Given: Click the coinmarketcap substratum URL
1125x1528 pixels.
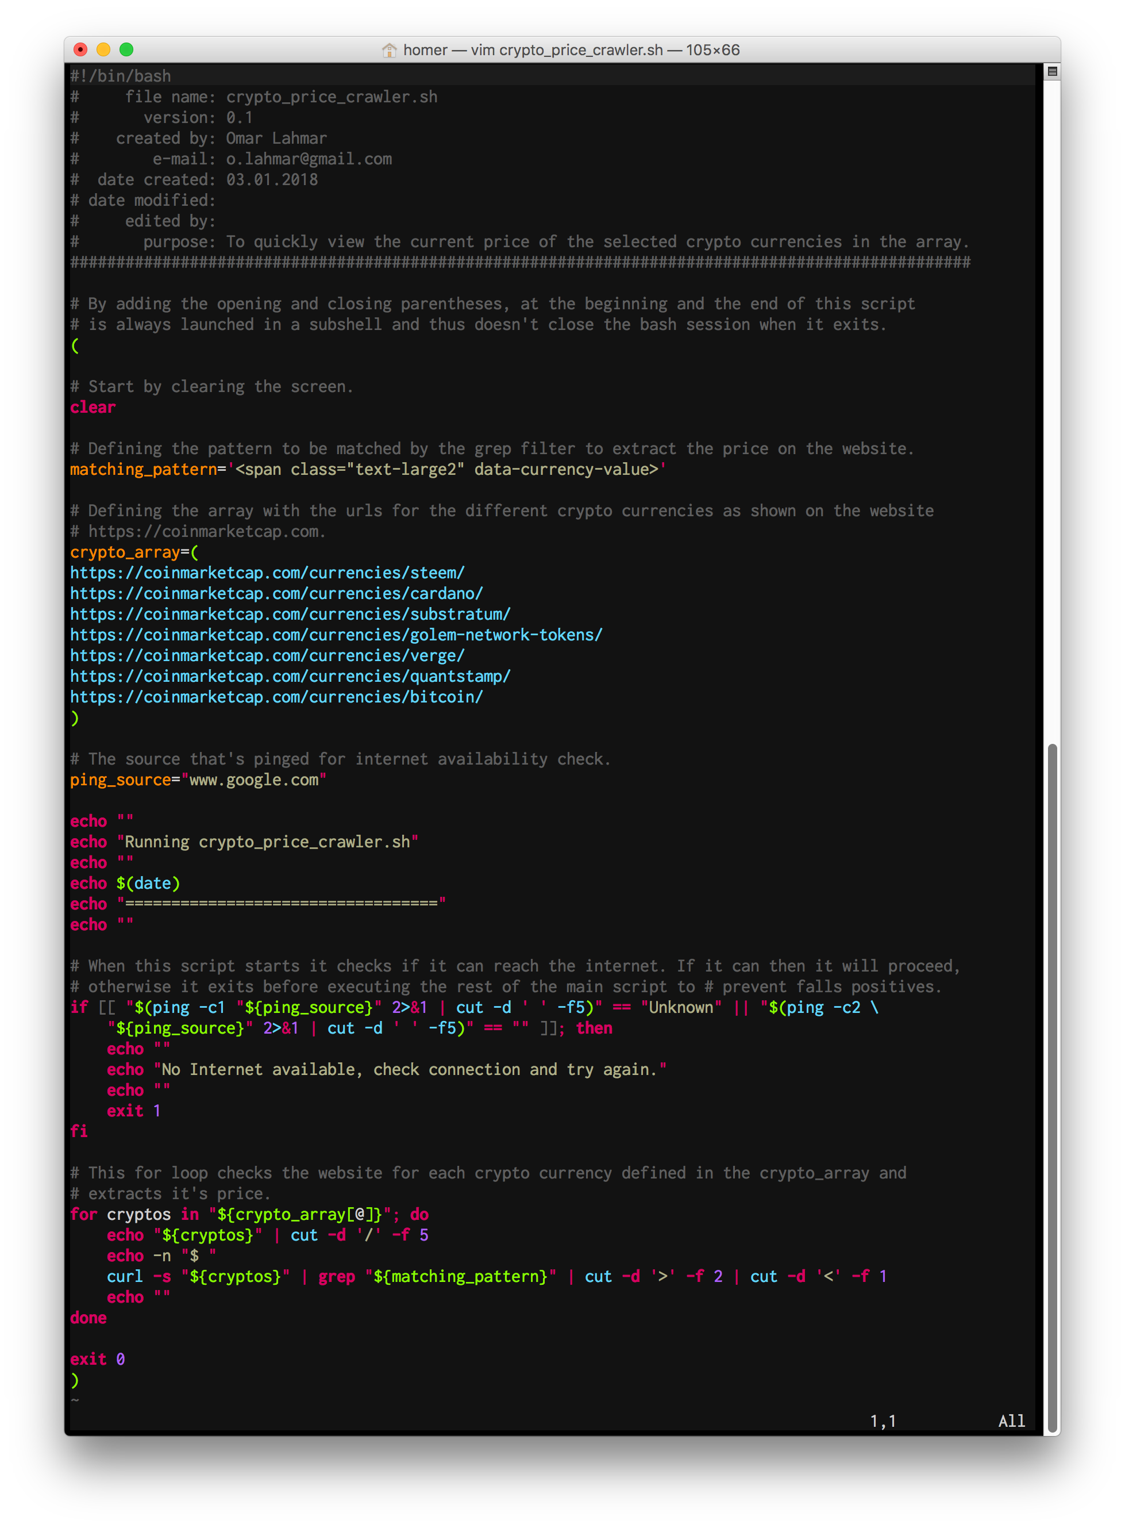Looking at the screenshot, I should pyautogui.click(x=290, y=615).
